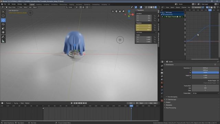Click the timeline playhead marker

pyautogui.click(x=131, y=106)
